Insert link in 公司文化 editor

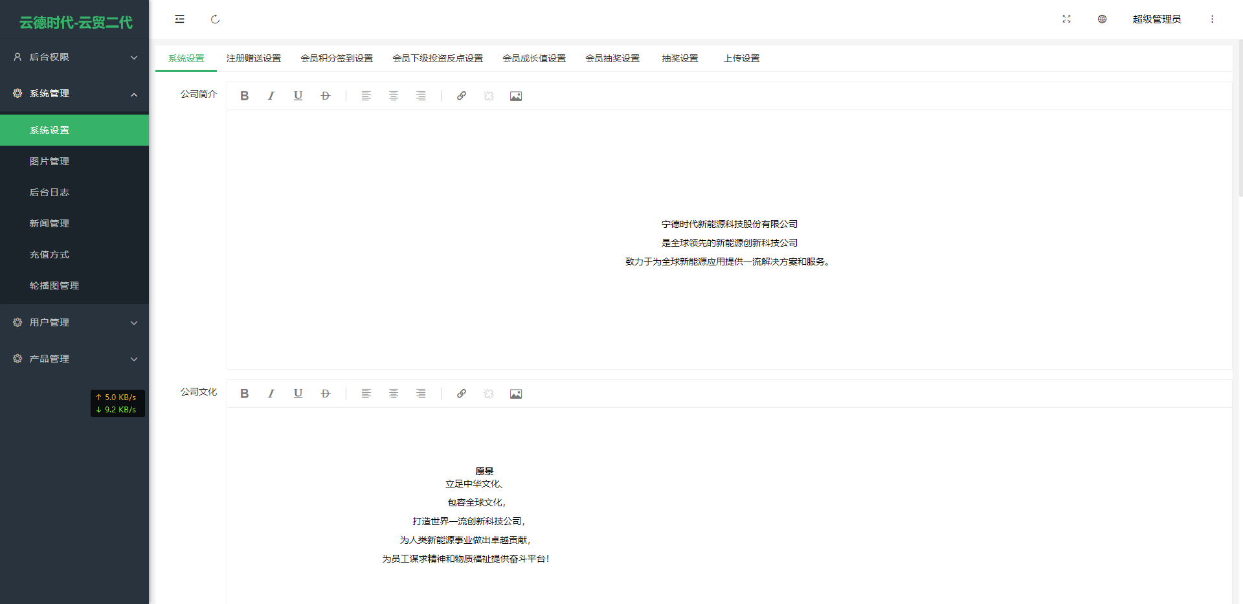462,394
